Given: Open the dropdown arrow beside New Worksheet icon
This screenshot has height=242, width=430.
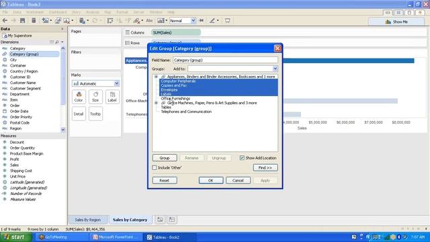Looking at the screenshot, I should click(51, 21).
